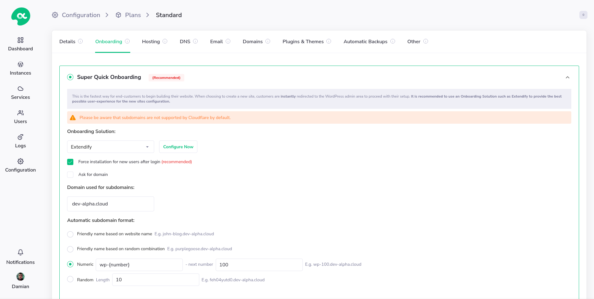
Task: Switch to the Domains tab
Action: (x=253, y=42)
